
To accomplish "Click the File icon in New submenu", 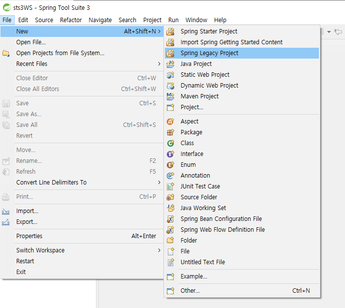I will (x=170, y=251).
